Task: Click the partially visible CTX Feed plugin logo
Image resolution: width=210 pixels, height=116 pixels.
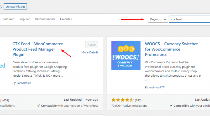Action: pos(3,66)
